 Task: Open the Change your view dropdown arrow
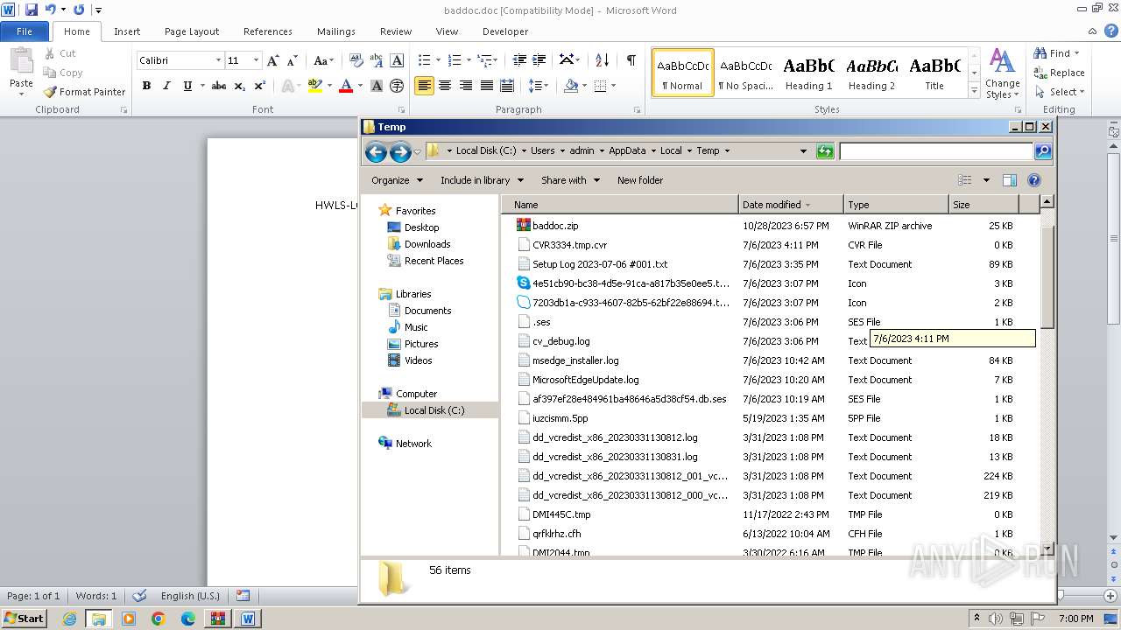coord(986,180)
